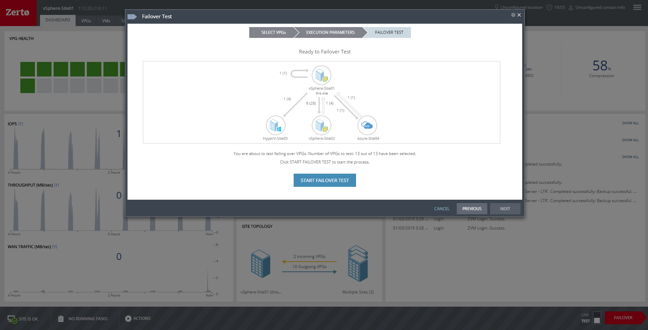Click the Next button

click(x=505, y=209)
